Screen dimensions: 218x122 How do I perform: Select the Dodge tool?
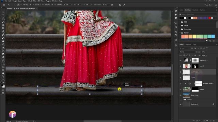click(x=3, y=57)
